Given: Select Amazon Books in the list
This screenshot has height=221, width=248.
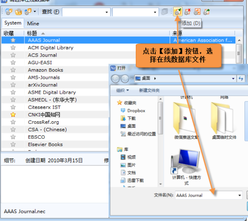Looking at the screenshot, I should [45, 70].
